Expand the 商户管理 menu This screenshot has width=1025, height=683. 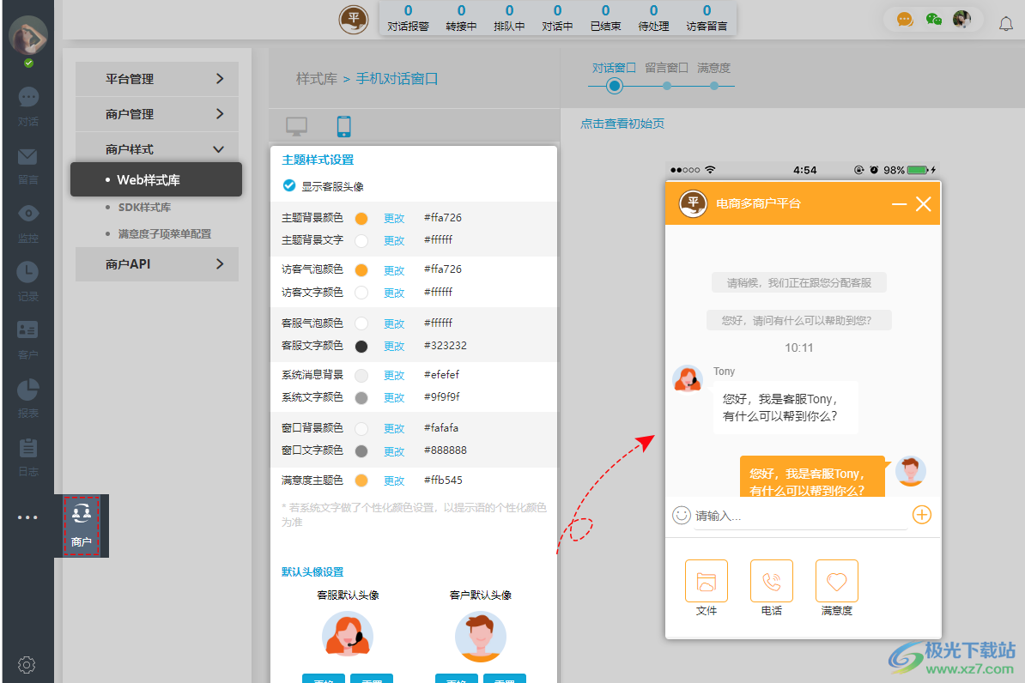click(156, 113)
